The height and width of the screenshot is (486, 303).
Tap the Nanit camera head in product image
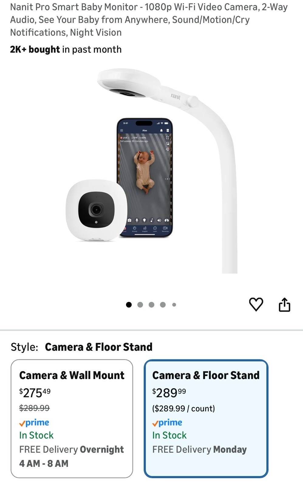click(x=129, y=83)
